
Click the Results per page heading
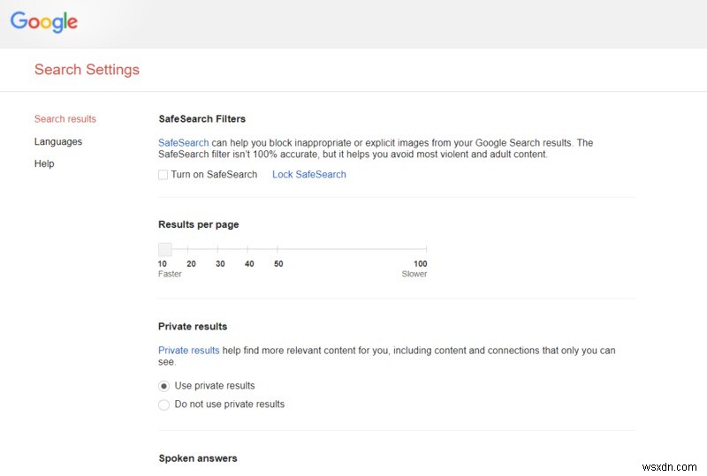point(198,225)
